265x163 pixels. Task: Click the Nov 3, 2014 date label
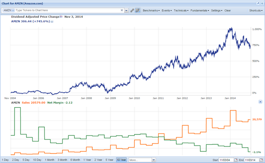coord(74,17)
